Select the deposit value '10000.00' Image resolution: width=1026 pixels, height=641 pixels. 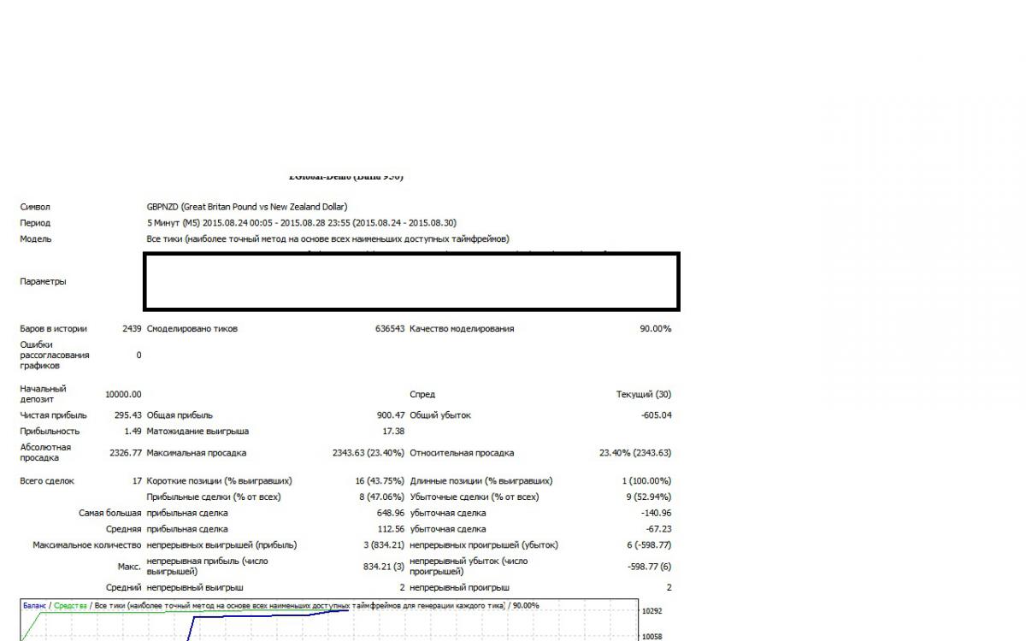123,395
